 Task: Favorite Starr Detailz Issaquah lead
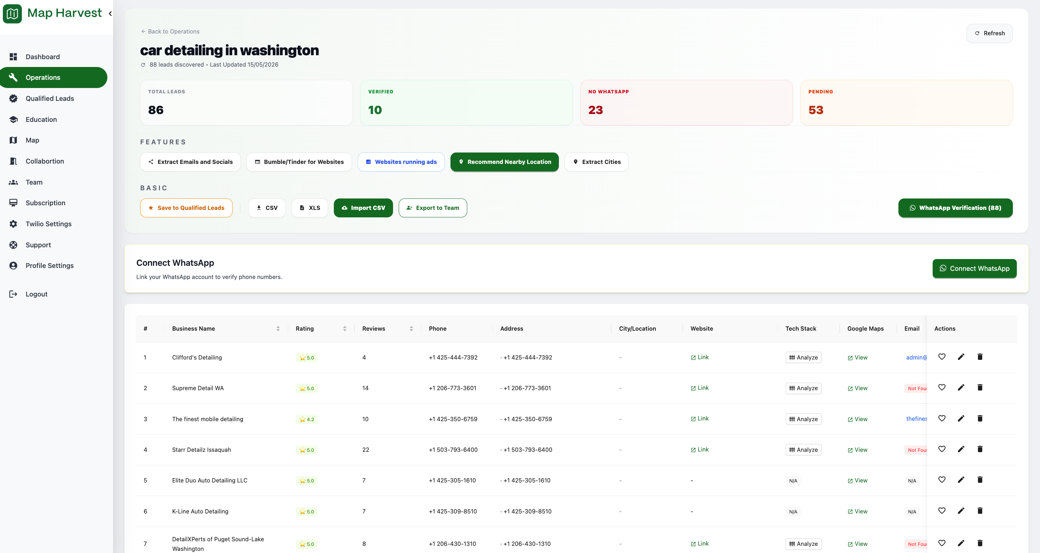click(942, 449)
